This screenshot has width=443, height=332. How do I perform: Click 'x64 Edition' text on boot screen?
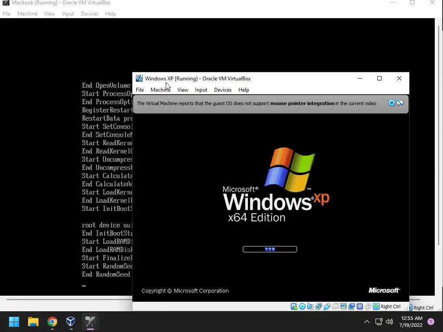(257, 218)
